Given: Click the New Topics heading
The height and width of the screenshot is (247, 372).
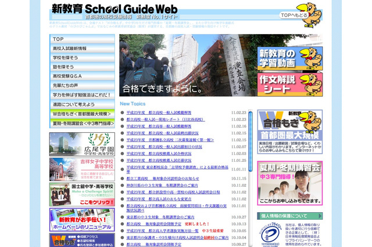Looking at the screenshot, I should [133, 104].
